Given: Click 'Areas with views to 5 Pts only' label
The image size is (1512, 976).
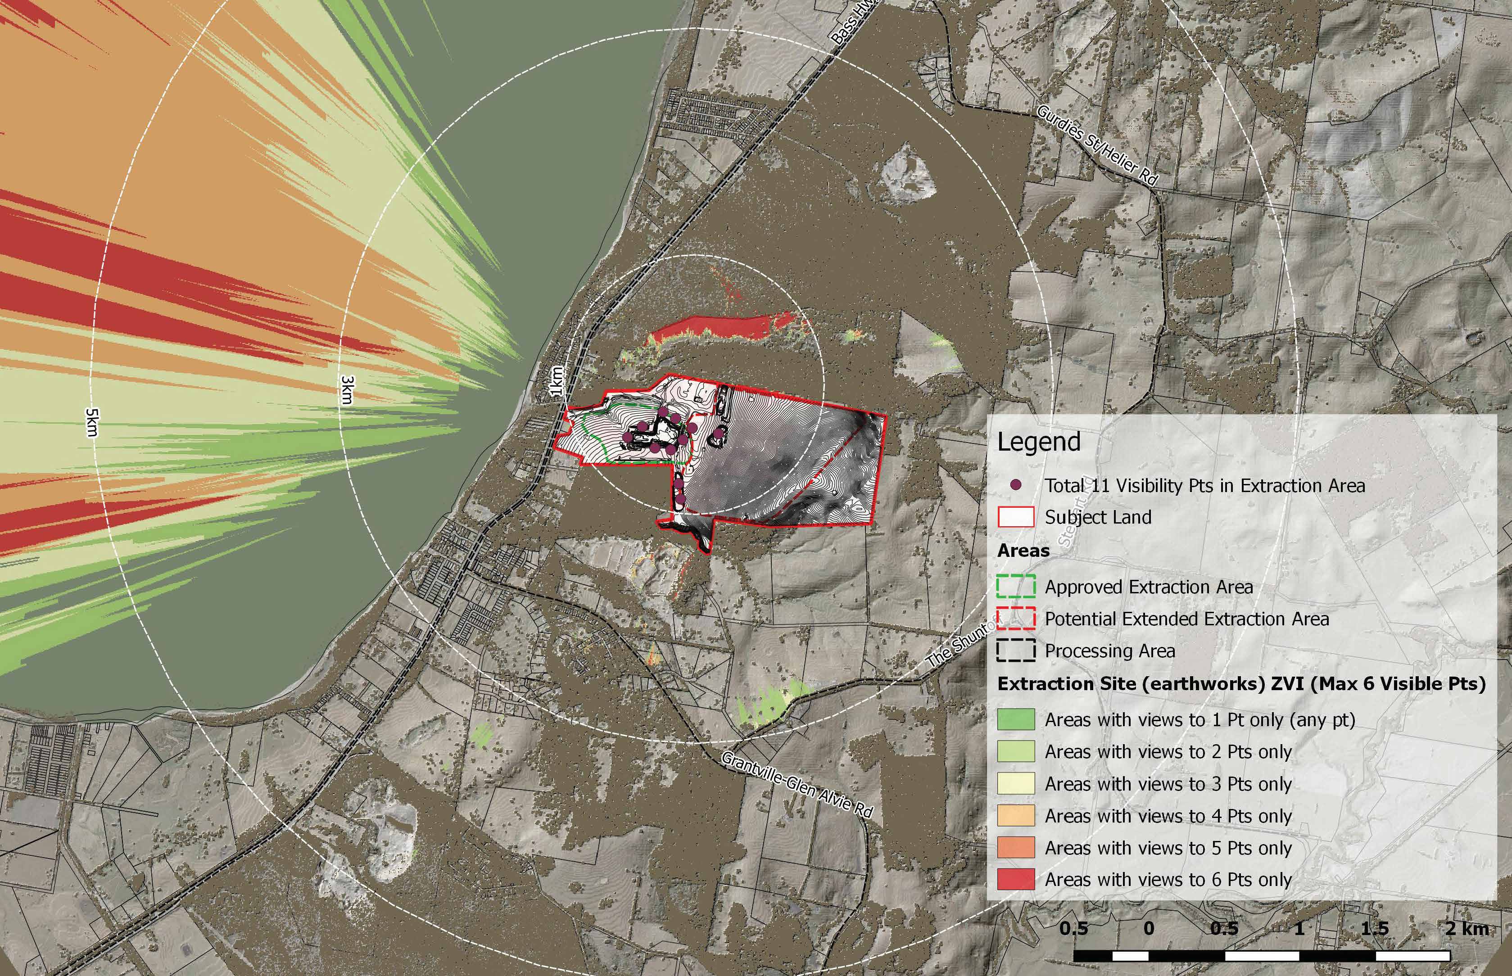Looking at the screenshot, I should [x=1168, y=848].
